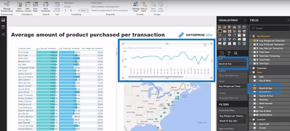Collapse the Dates table

point(250,72)
